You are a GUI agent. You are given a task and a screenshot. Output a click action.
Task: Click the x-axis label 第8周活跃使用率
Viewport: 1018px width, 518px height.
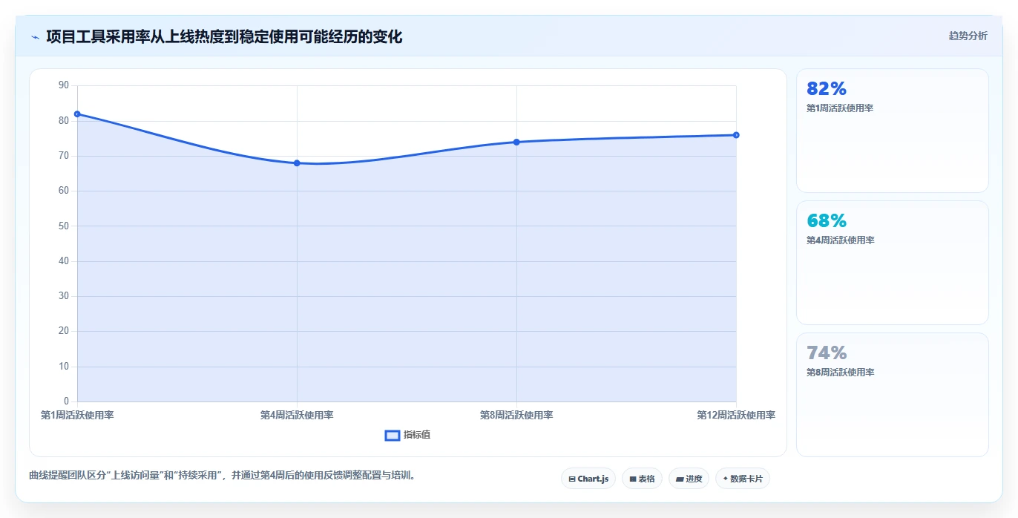point(516,415)
